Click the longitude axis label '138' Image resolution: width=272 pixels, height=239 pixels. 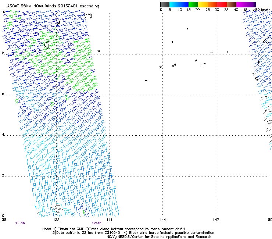56,220
